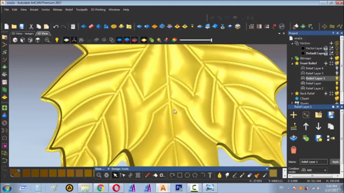Delete relief layer with red trash icon

(293, 150)
